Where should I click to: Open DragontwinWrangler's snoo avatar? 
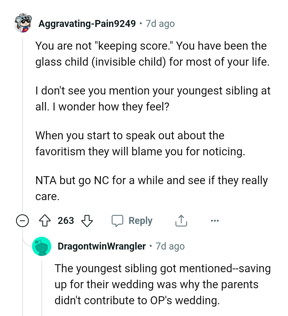pos(42,246)
